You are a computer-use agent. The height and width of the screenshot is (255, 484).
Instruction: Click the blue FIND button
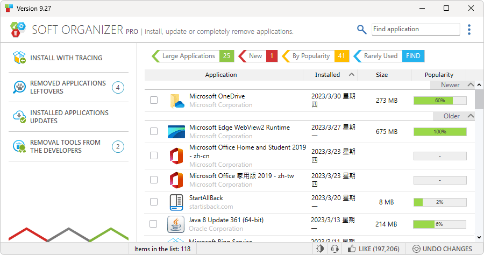pyautogui.click(x=414, y=56)
